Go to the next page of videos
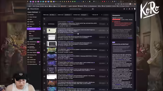Screen dimensions: 163x91 coord(102,15)
